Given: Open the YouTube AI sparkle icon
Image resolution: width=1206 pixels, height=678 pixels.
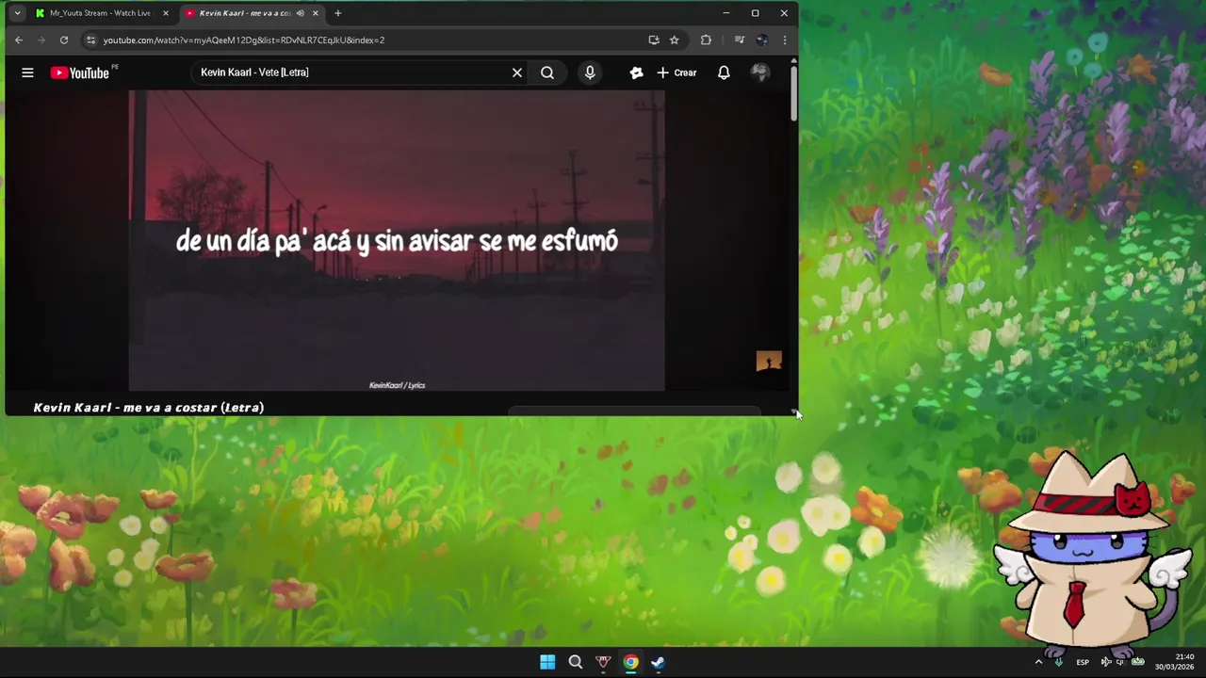Looking at the screenshot, I should (637, 73).
